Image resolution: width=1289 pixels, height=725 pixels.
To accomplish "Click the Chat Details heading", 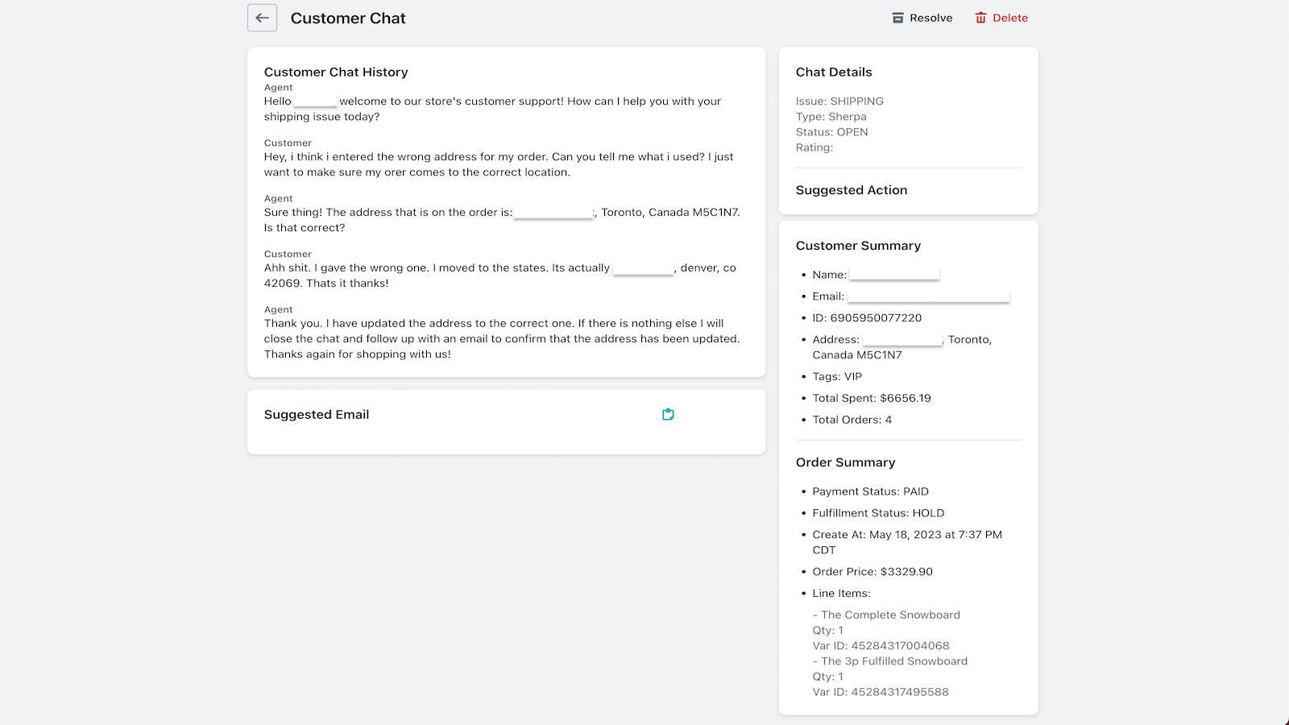I will [834, 72].
